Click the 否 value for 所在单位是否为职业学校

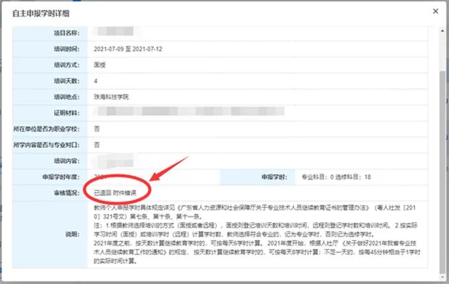click(97, 129)
